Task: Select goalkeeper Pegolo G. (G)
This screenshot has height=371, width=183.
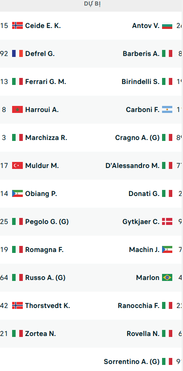Action: [47, 222]
